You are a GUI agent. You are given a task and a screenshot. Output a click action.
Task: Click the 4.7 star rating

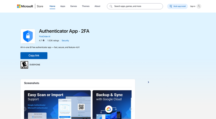42,41
